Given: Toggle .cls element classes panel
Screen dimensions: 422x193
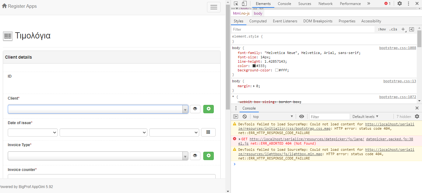Looking at the screenshot, I should [x=393, y=29].
